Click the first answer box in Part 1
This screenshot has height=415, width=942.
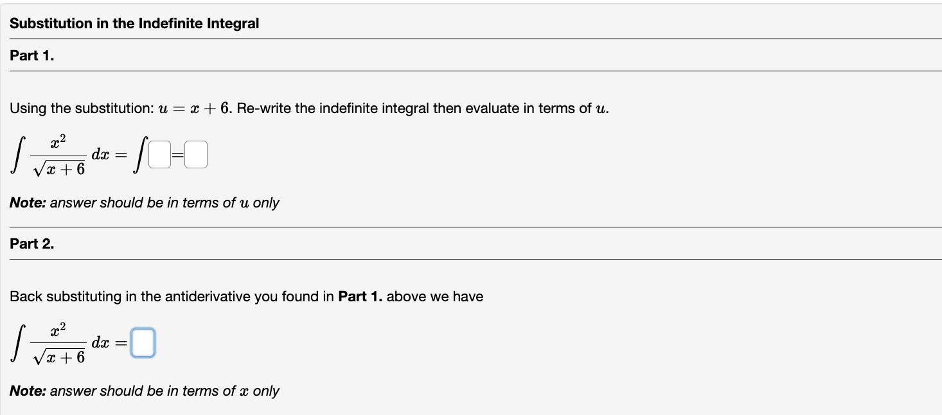(x=158, y=154)
